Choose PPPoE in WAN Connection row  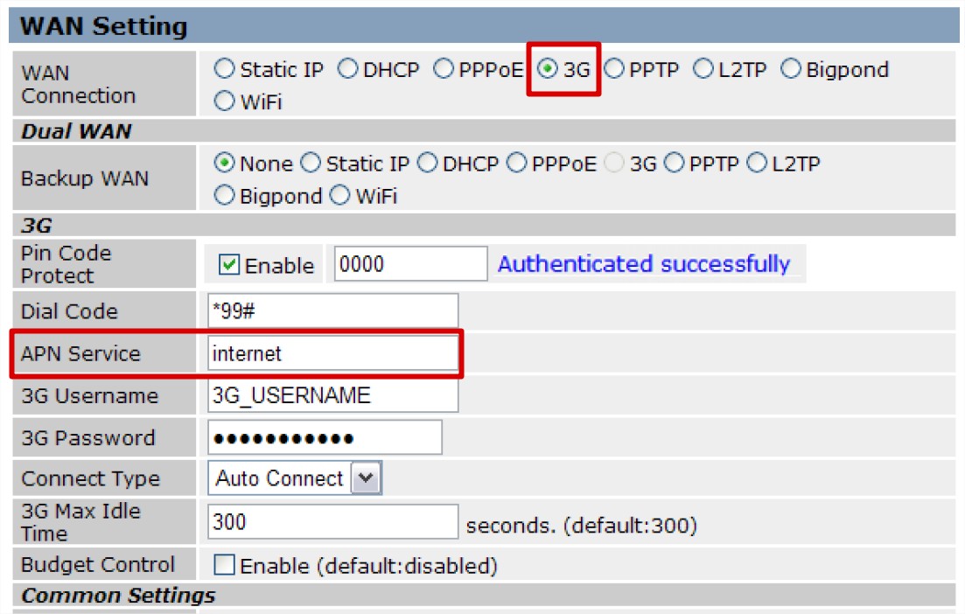[444, 70]
